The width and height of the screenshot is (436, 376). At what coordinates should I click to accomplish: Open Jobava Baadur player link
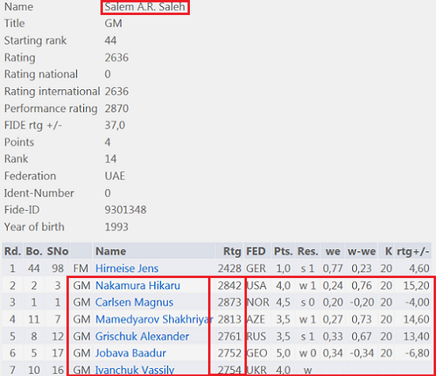(131, 353)
